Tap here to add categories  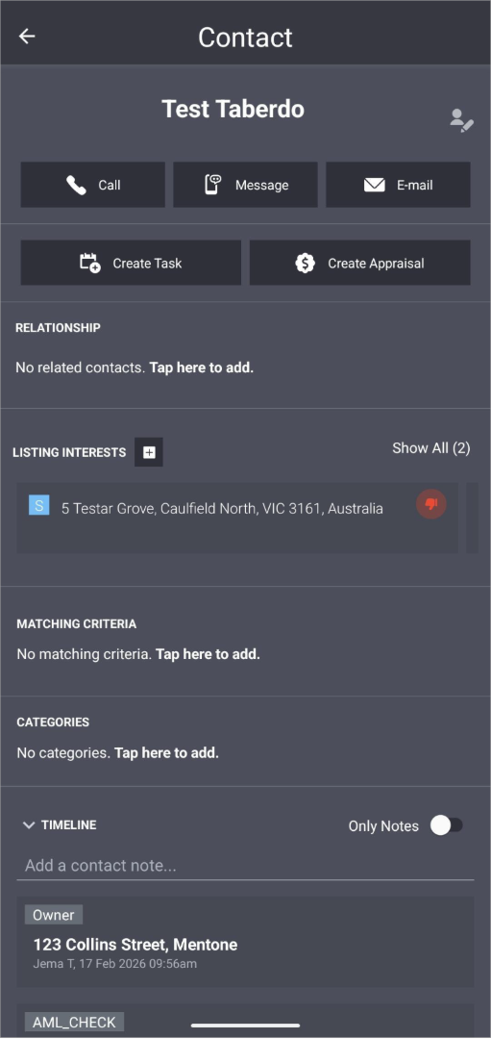[x=167, y=752]
